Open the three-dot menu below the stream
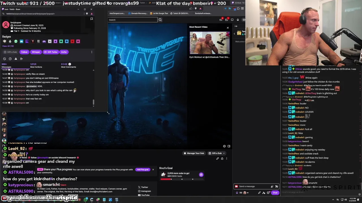Viewport: 362px width, 203px height. [227, 158]
